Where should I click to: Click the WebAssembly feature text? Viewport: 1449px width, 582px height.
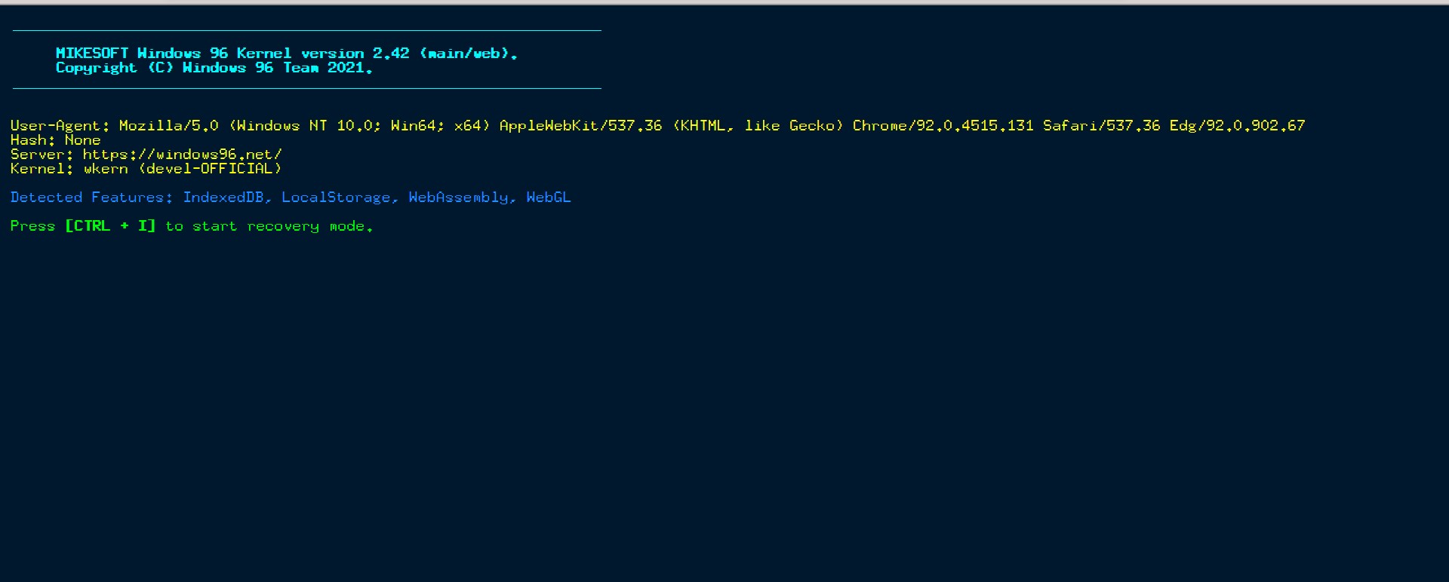pos(459,198)
